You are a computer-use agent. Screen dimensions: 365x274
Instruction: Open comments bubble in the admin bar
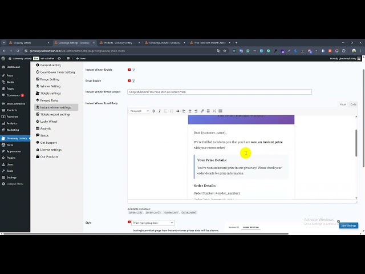click(70, 58)
